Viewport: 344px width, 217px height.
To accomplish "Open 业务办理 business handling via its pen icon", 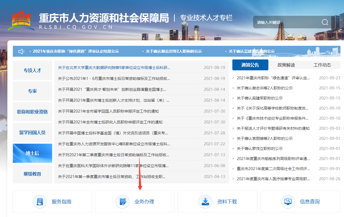I will coord(122,202).
